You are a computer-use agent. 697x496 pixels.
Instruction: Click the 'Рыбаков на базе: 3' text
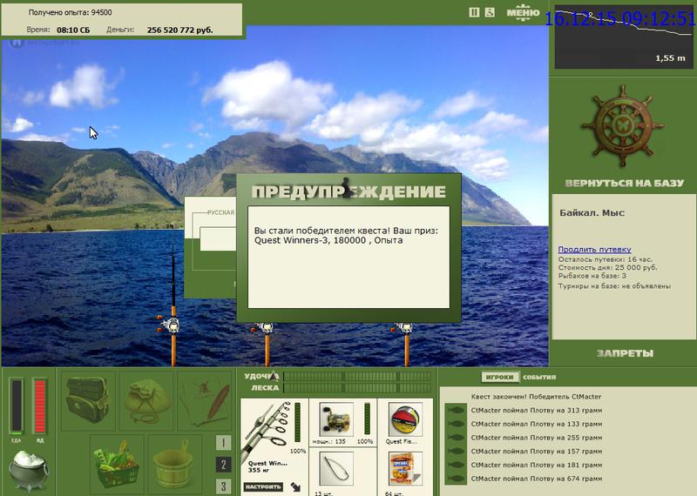592,276
